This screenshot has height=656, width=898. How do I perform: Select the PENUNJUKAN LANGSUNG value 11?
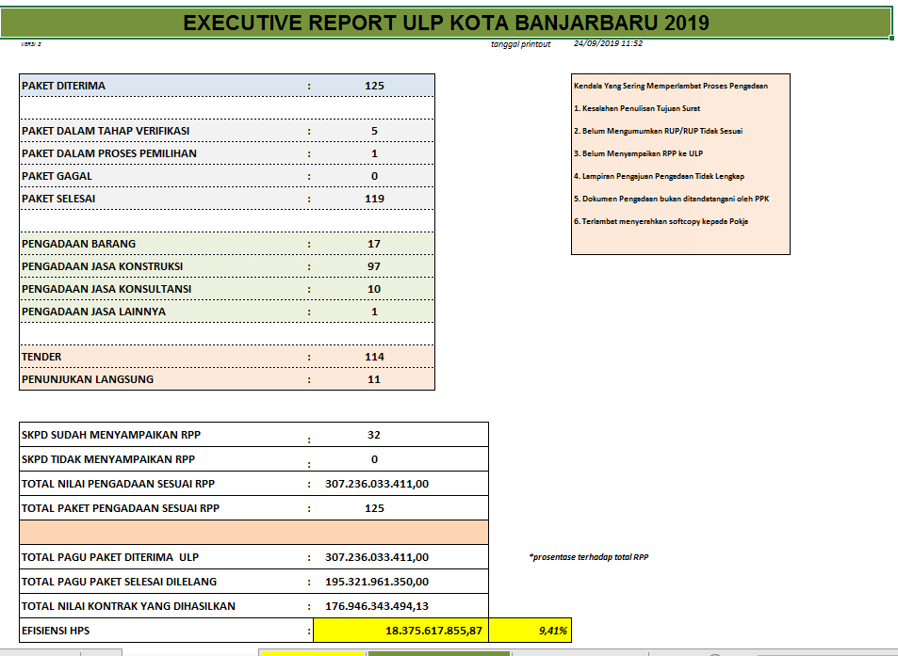pyautogui.click(x=374, y=379)
